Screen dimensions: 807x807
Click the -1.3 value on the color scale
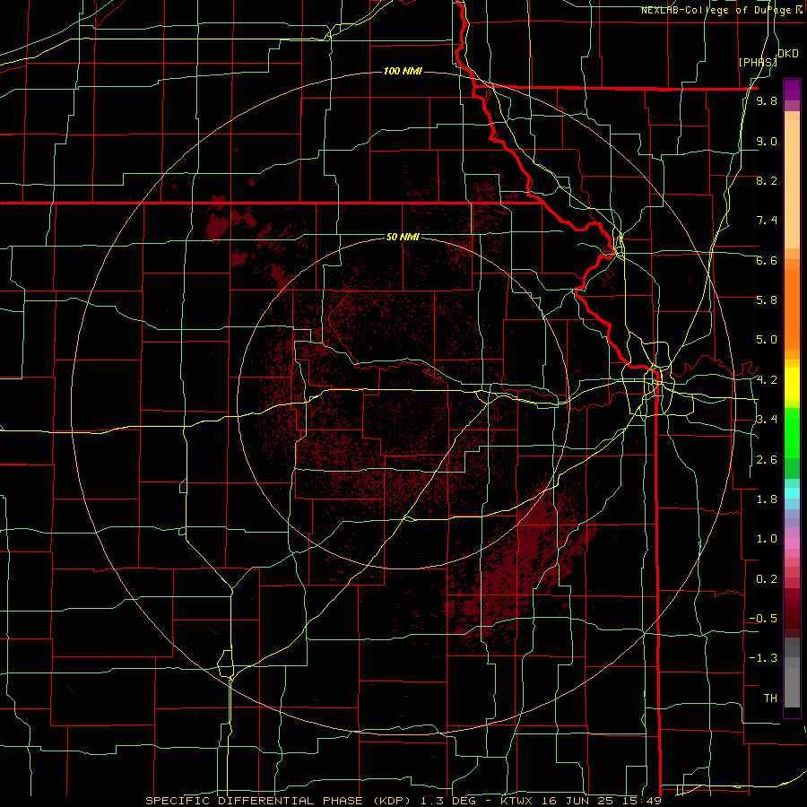pyautogui.click(x=763, y=658)
